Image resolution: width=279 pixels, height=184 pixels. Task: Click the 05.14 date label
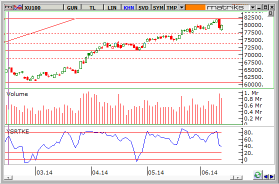coord(156,172)
